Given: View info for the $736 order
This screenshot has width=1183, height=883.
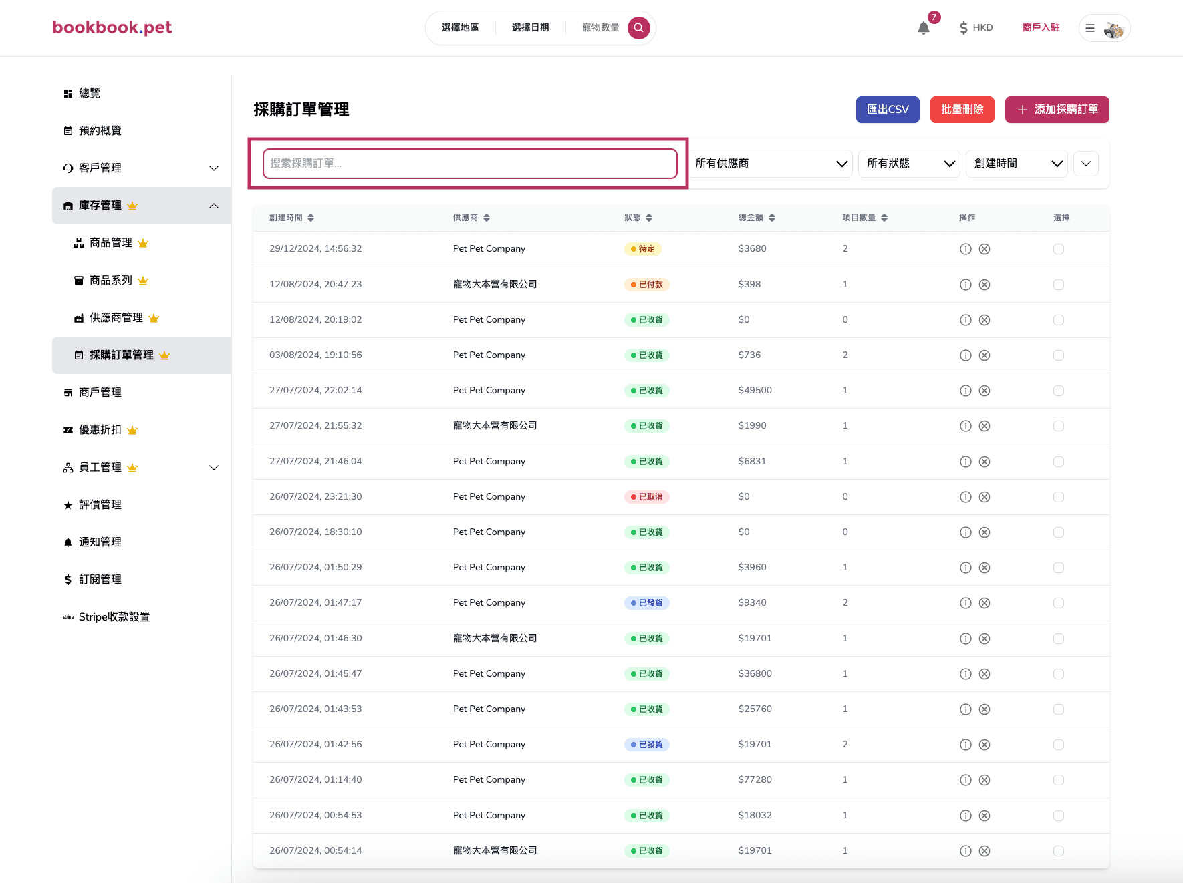Looking at the screenshot, I should tap(965, 355).
